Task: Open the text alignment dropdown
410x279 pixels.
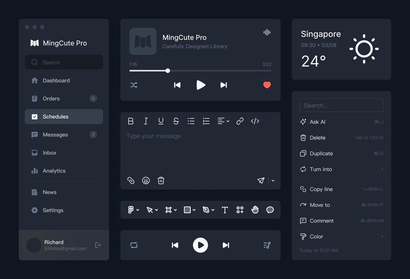Action: (223, 121)
